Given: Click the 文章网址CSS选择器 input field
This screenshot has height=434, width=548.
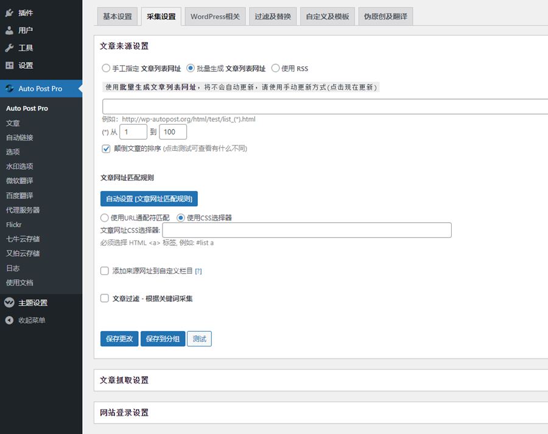Looking at the screenshot, I should click(306, 229).
